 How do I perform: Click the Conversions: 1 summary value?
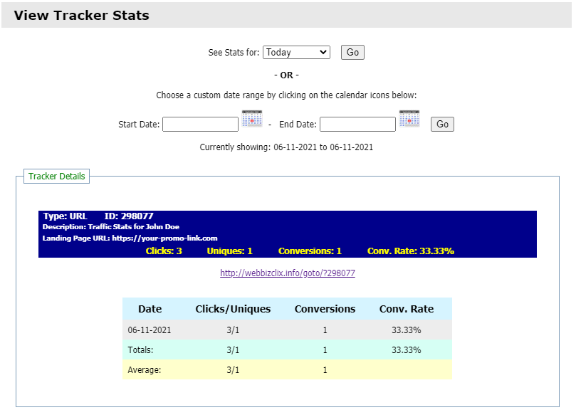310,251
